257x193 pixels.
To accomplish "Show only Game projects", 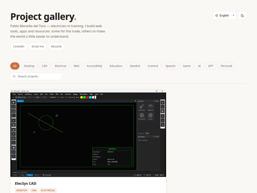I will click(x=187, y=66).
